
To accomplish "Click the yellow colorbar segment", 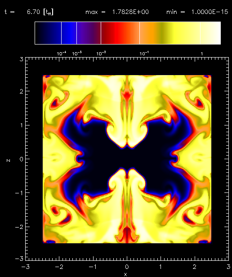I will [170, 33].
